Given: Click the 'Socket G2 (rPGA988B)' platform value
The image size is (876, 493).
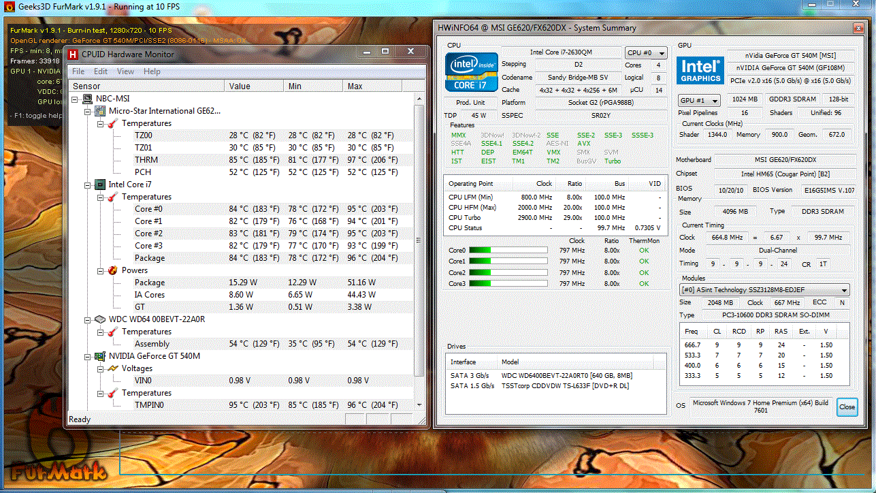Looking at the screenshot, I should click(600, 102).
